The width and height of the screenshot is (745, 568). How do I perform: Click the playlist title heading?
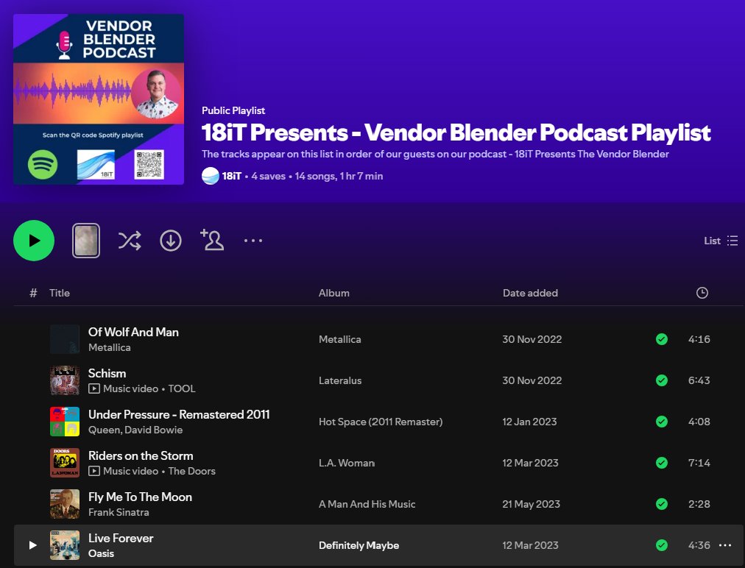456,132
